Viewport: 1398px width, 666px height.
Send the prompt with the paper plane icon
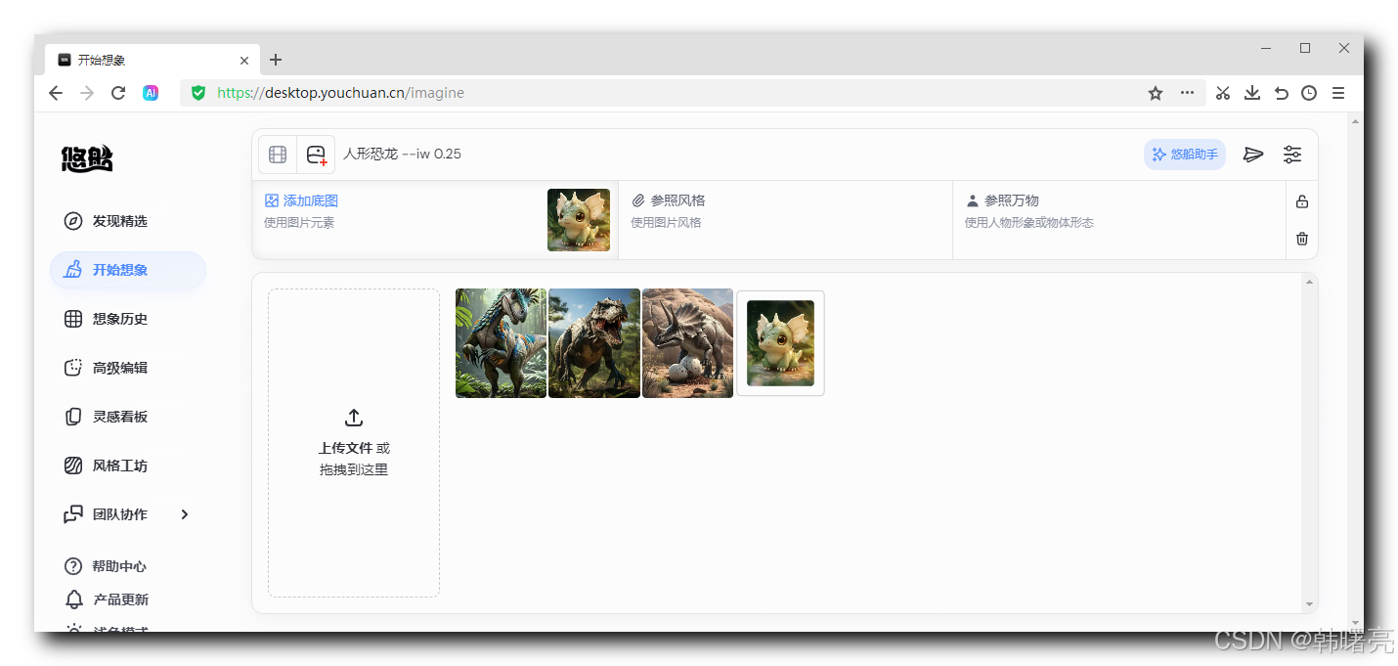click(x=1253, y=155)
